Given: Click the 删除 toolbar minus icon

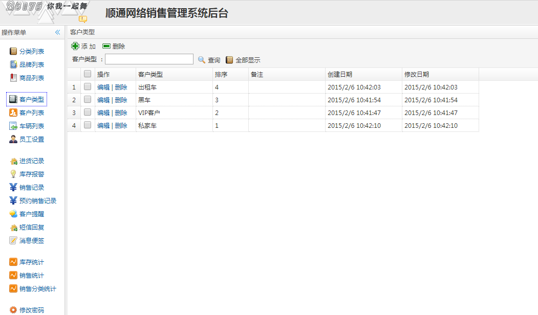Looking at the screenshot, I should pos(106,46).
